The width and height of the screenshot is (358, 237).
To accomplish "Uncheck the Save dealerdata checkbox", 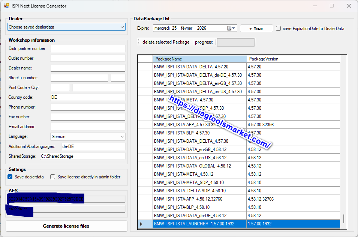I will 10,177.
